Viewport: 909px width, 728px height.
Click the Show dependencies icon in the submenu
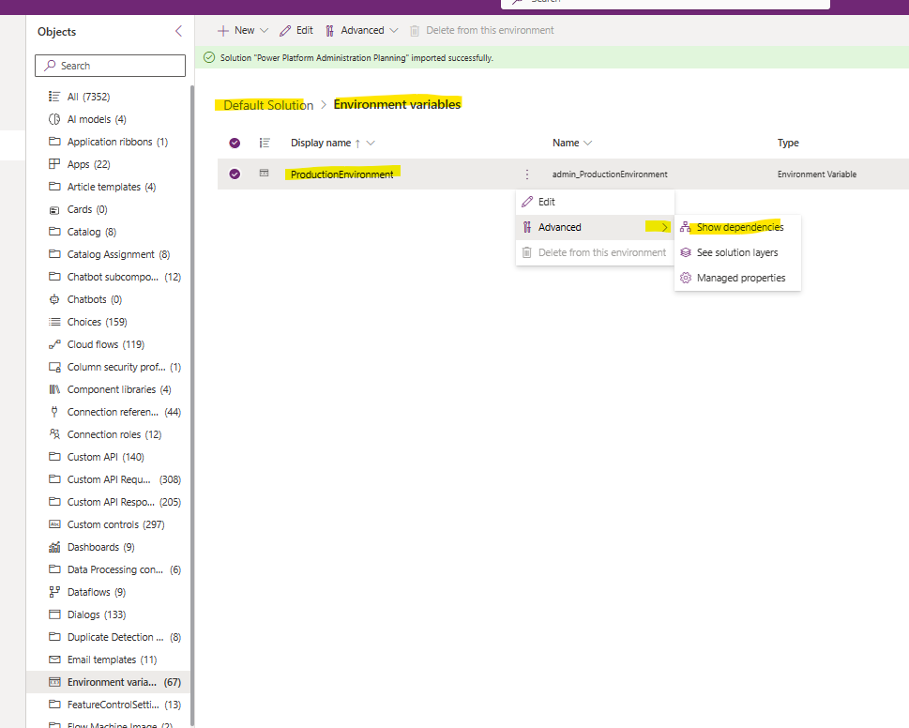(686, 227)
